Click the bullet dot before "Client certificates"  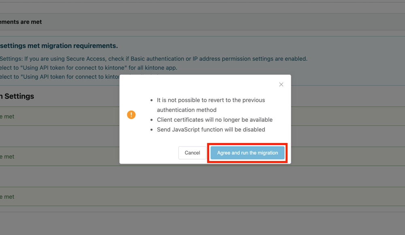click(x=151, y=120)
